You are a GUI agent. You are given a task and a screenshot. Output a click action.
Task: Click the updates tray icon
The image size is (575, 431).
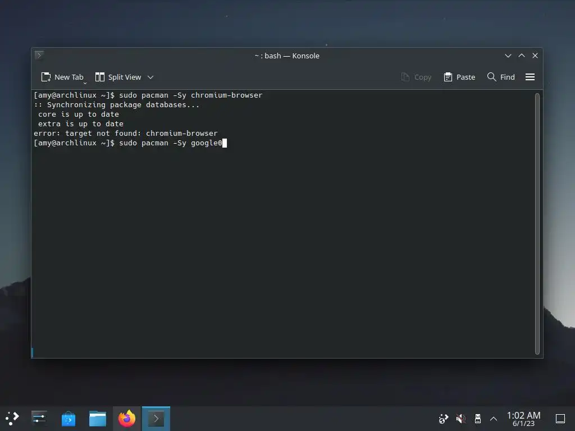tap(444, 419)
